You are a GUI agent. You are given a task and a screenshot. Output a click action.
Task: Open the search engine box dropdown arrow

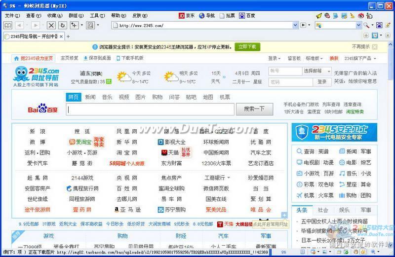pyautogui.click(x=359, y=25)
